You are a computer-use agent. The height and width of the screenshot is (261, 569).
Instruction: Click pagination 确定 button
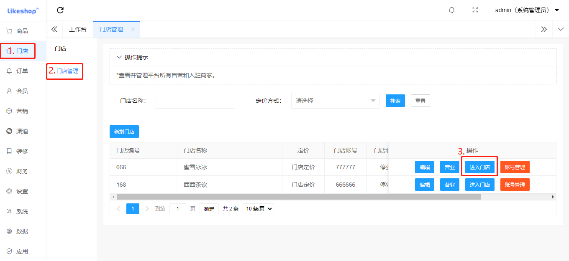tap(209, 209)
